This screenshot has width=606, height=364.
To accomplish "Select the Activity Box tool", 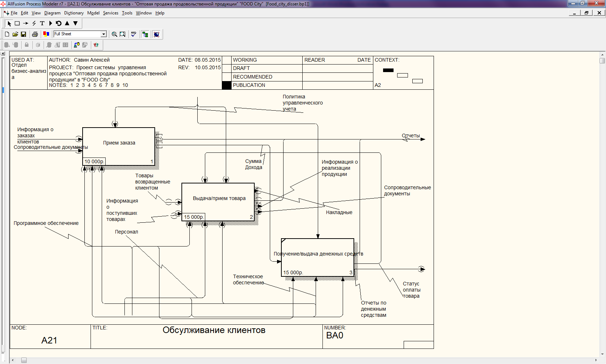I will tap(17, 23).
